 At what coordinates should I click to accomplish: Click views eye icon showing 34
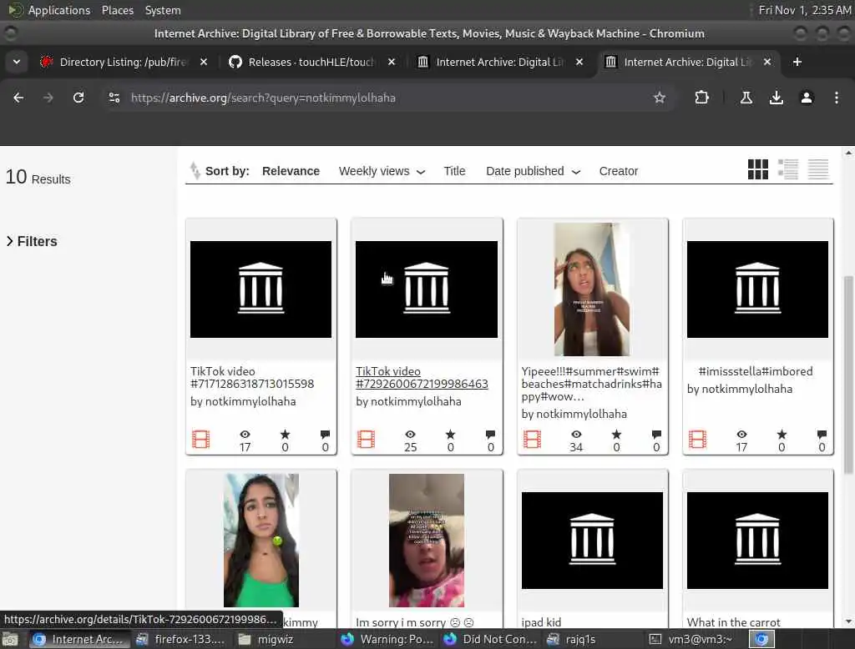576,434
